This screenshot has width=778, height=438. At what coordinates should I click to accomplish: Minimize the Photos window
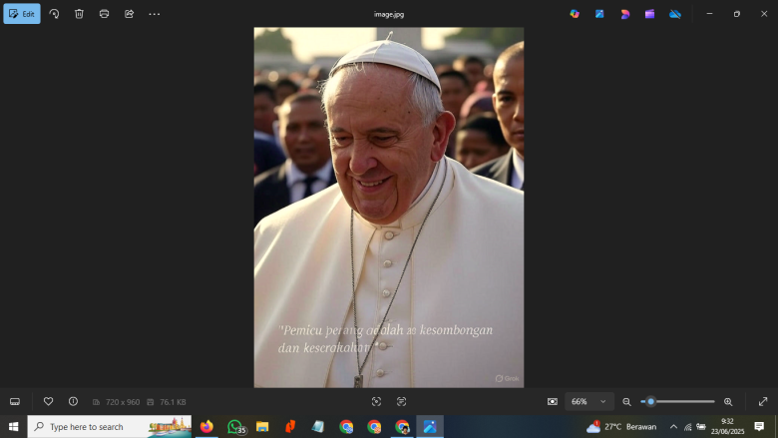coord(709,14)
